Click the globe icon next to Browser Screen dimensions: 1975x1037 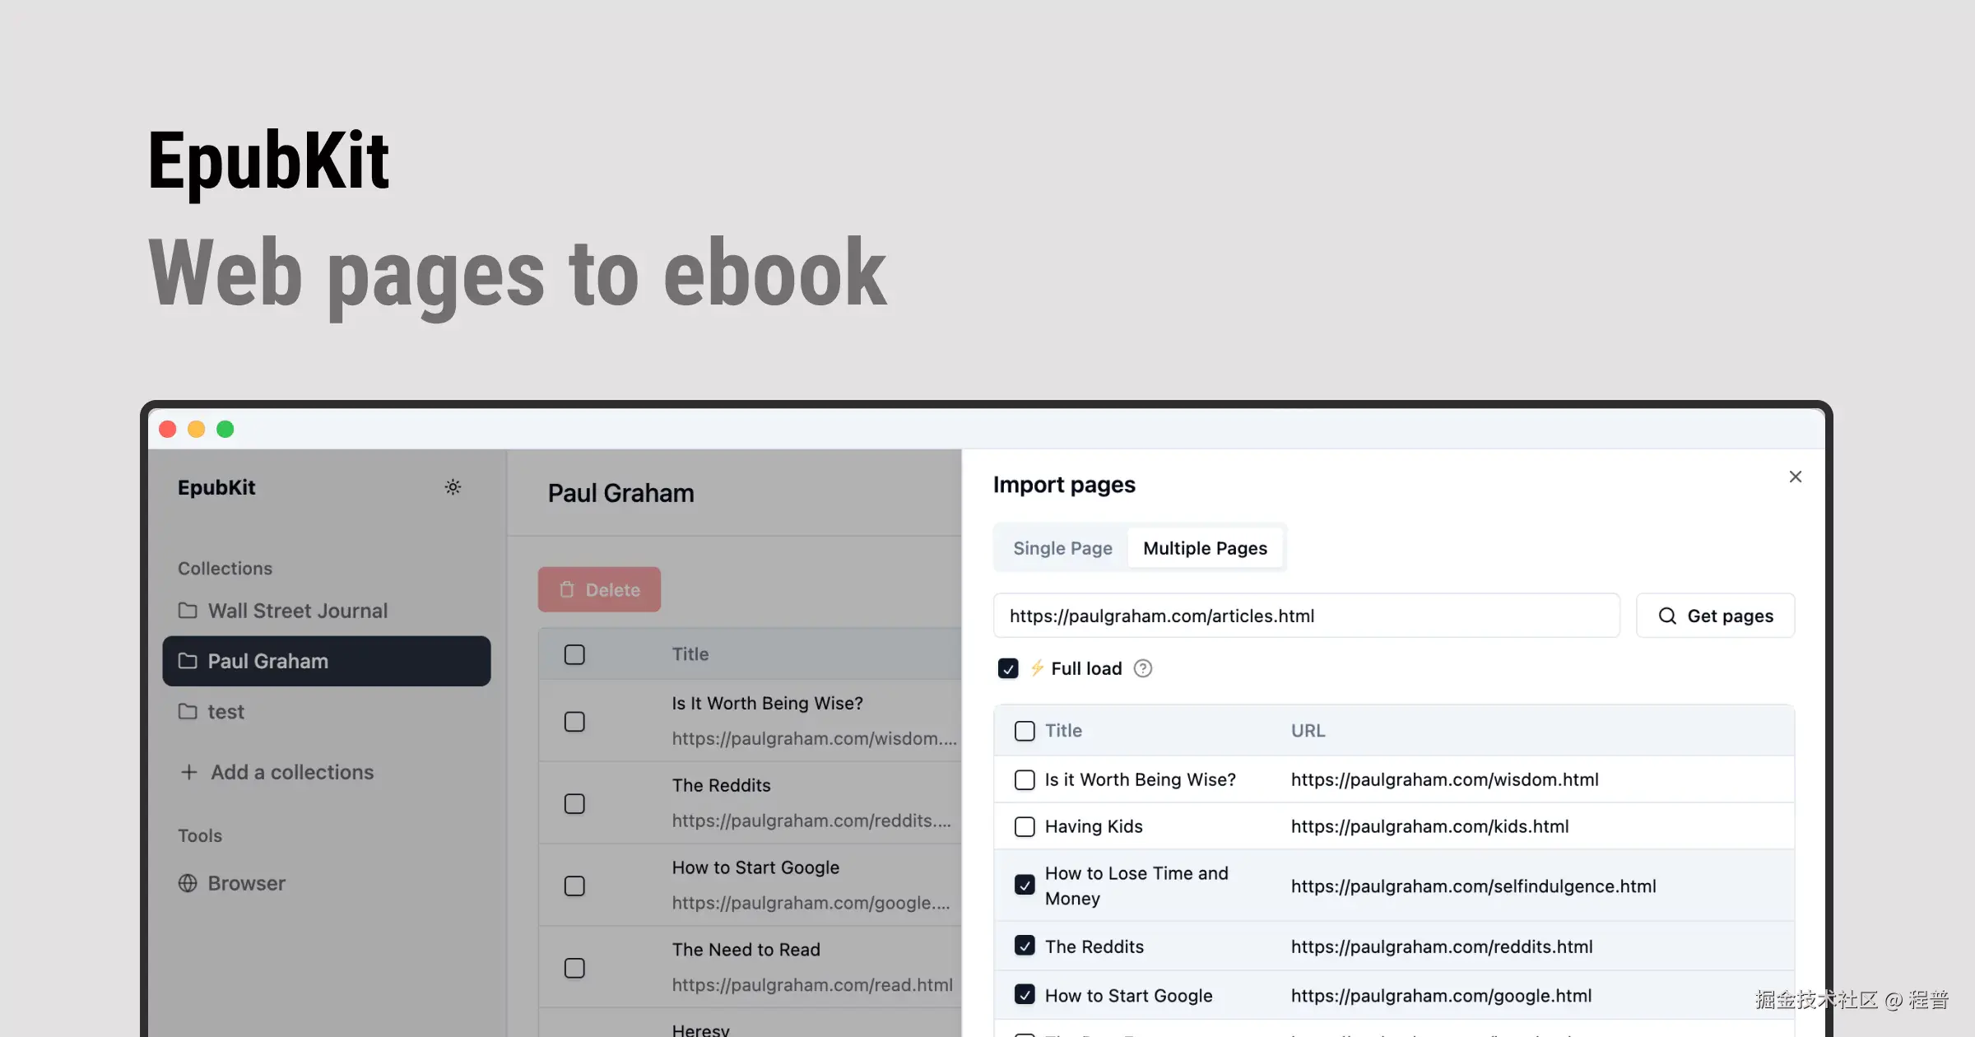click(188, 883)
